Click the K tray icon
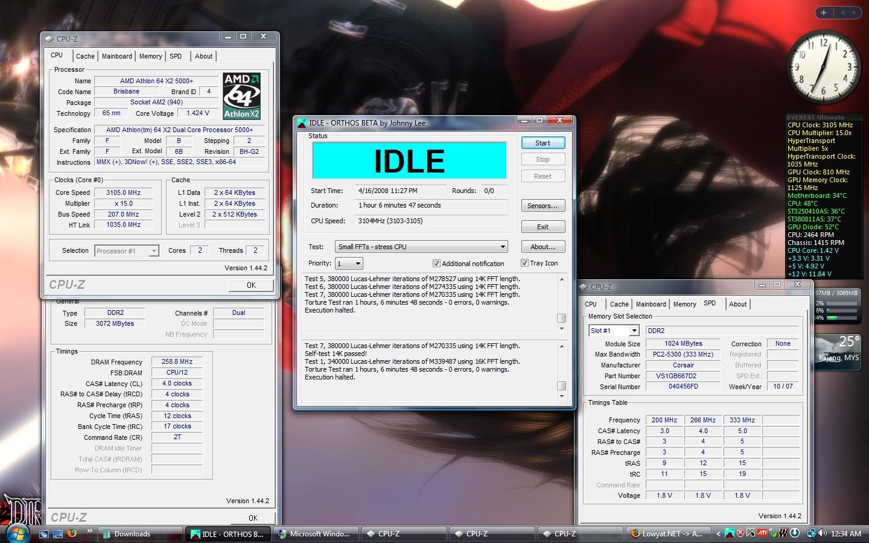The image size is (869, 543). (751, 533)
